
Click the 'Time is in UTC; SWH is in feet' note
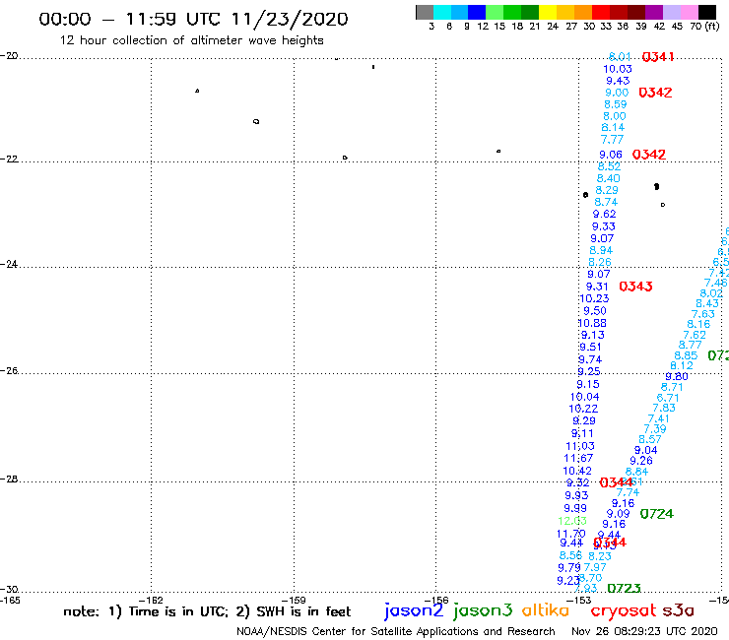pos(207,611)
